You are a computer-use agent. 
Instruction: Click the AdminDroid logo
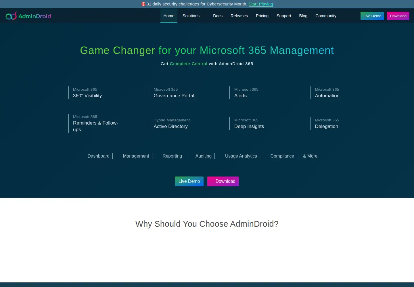point(28,16)
